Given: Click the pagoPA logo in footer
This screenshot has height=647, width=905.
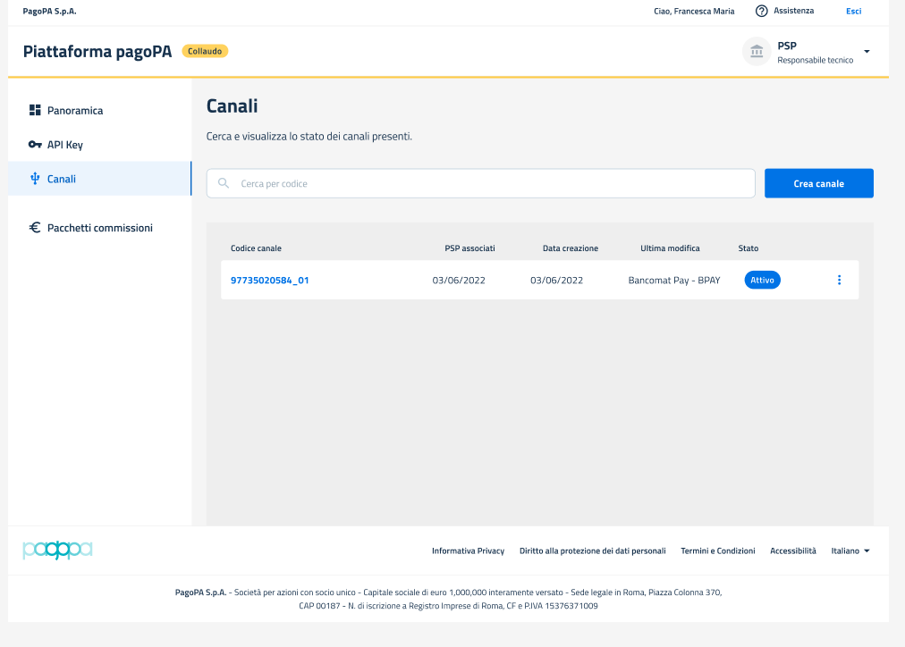Looking at the screenshot, I should click(57, 550).
